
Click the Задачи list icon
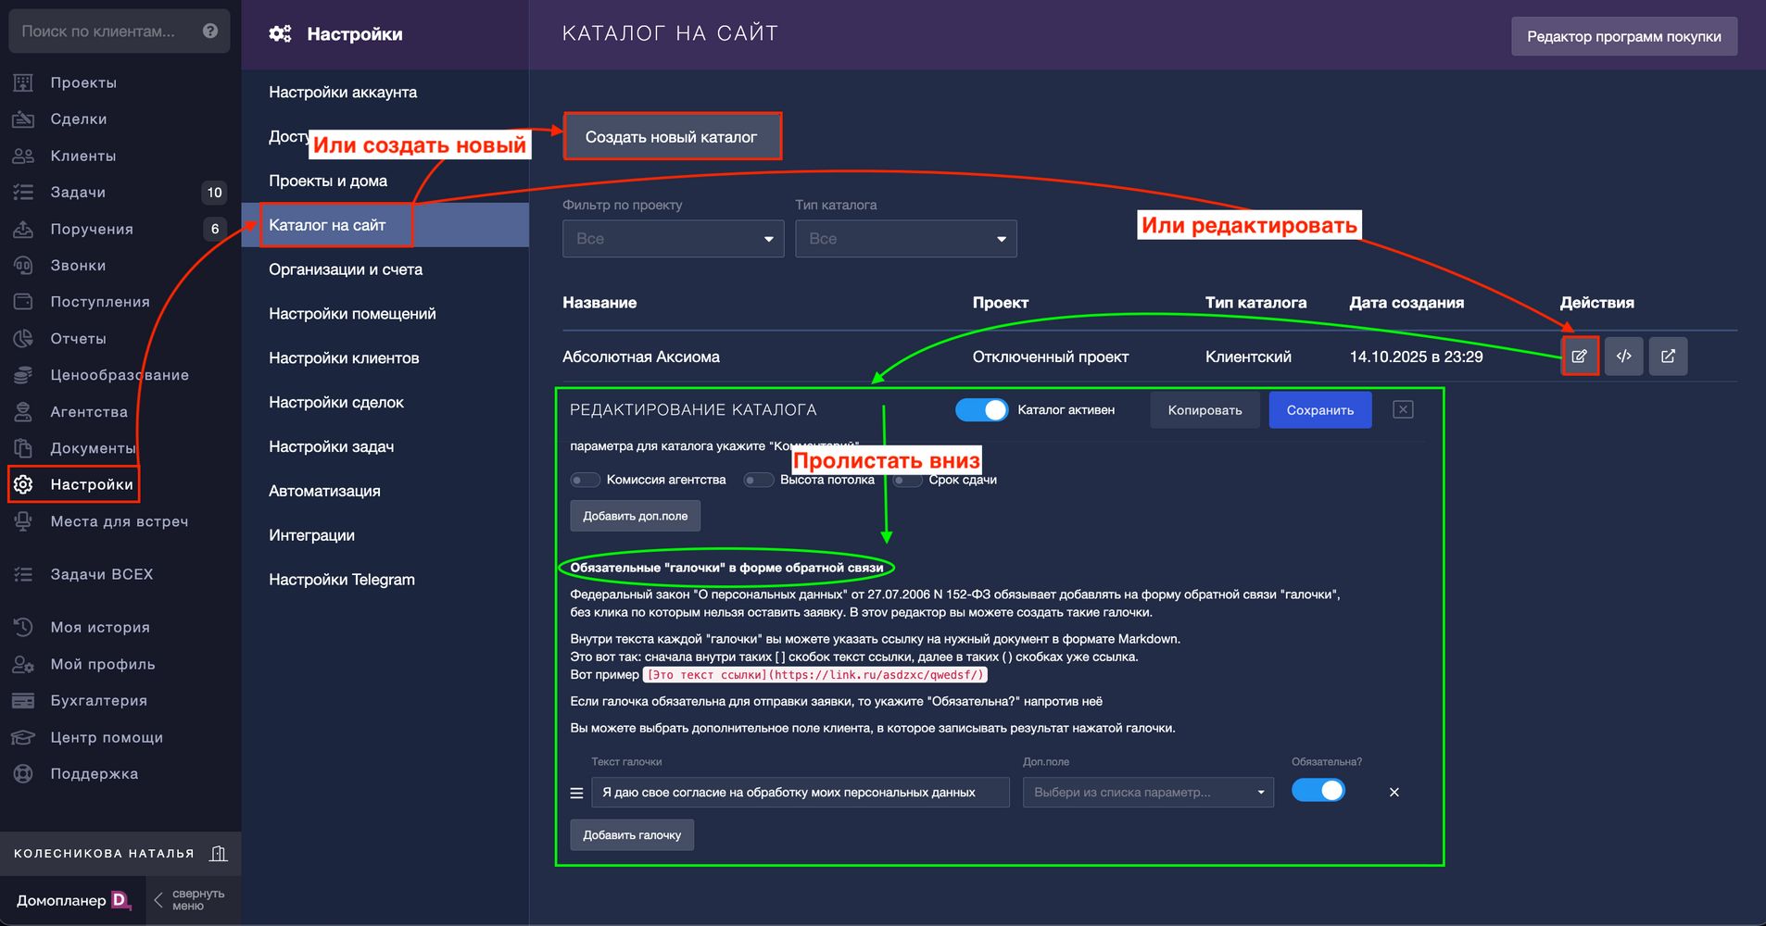coord(23,193)
